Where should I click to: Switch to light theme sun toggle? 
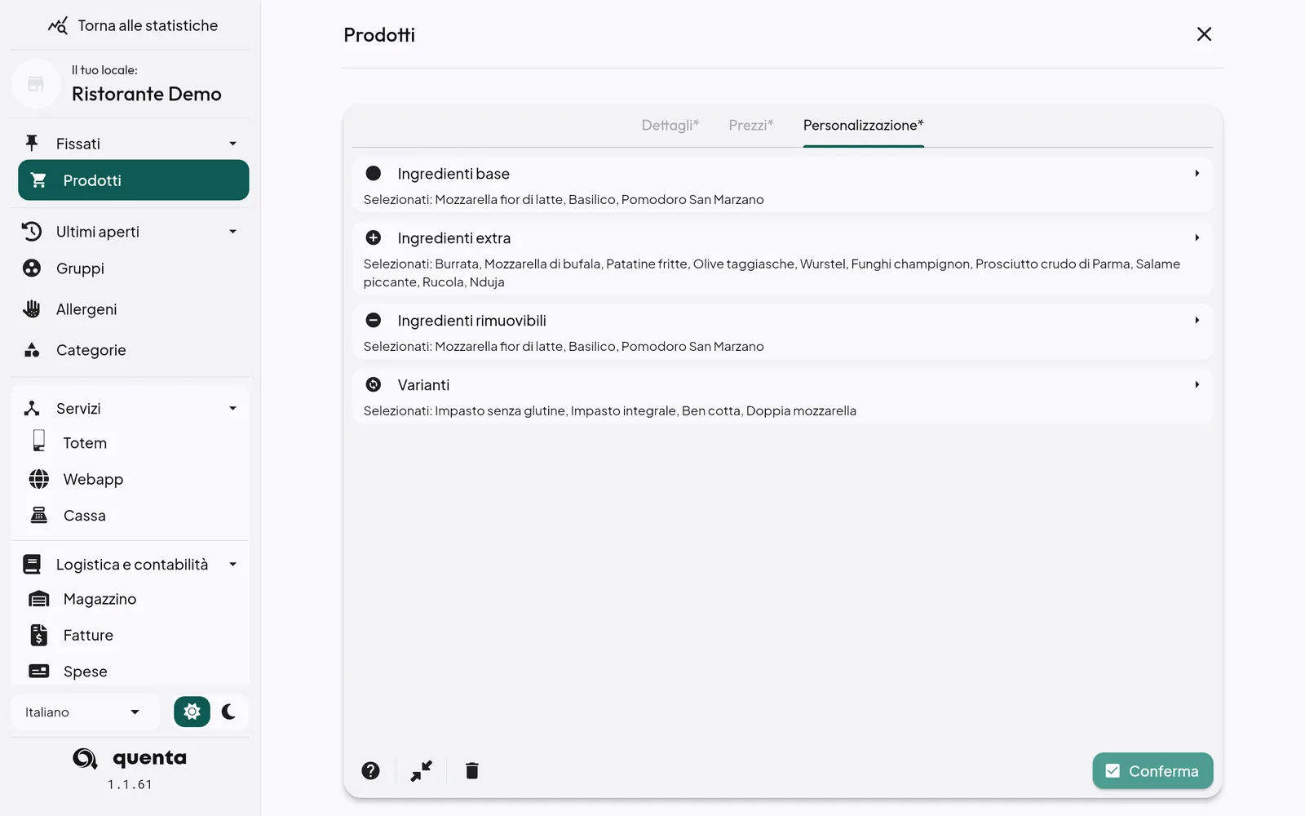[192, 712]
